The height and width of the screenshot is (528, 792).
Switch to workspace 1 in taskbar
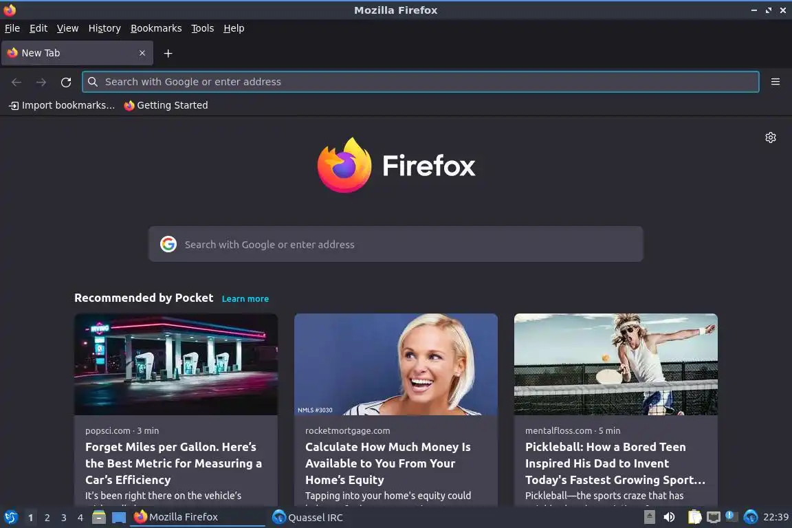(31, 518)
